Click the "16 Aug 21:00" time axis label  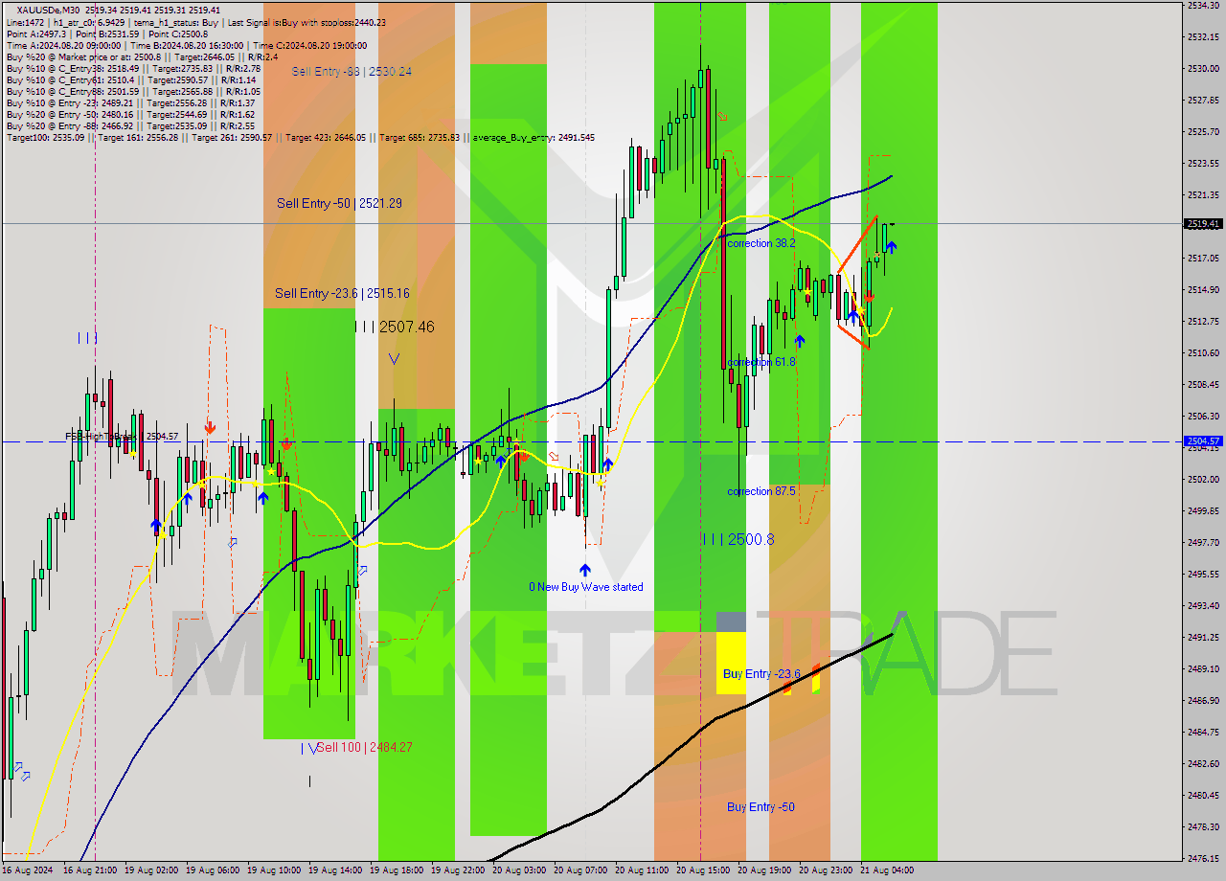(92, 870)
